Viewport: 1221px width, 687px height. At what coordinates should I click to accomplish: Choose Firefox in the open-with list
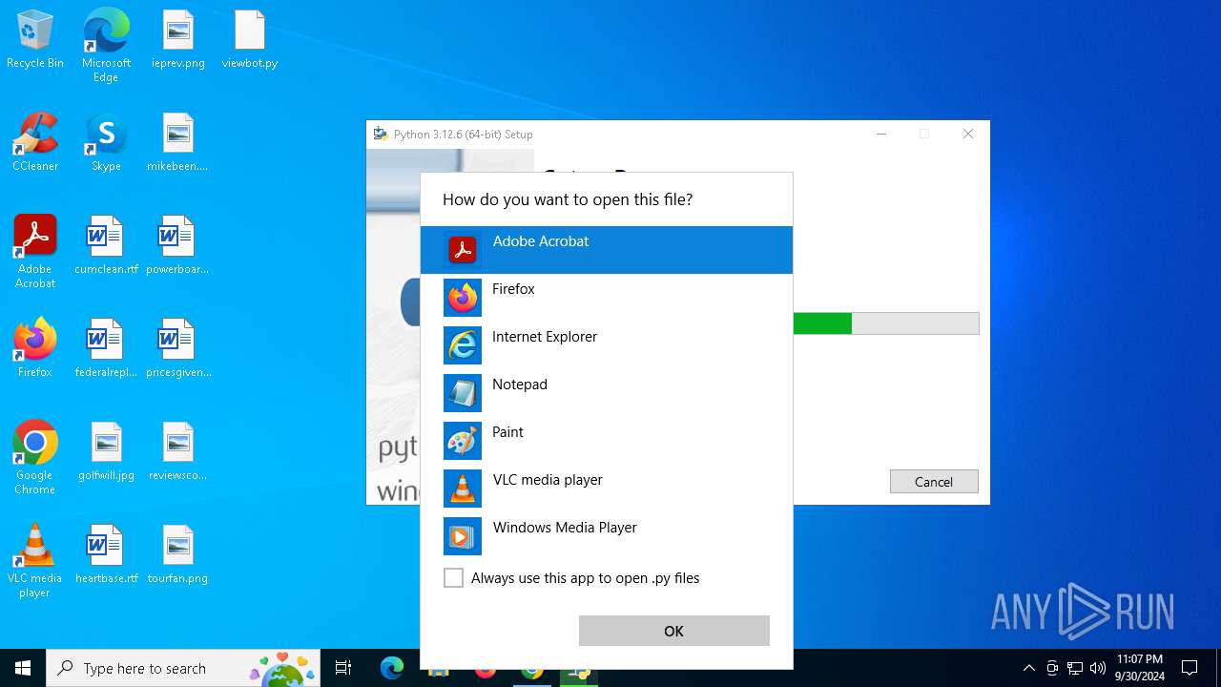click(607, 298)
